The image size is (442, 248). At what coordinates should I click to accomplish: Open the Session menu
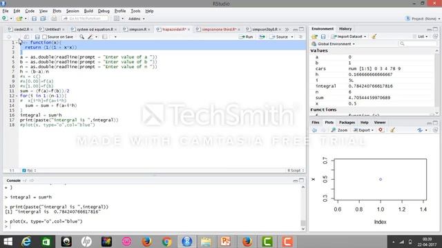click(x=73, y=11)
